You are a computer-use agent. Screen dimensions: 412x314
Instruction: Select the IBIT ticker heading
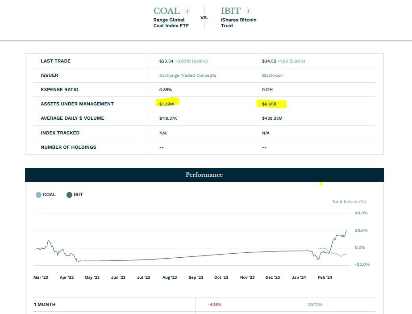point(230,11)
